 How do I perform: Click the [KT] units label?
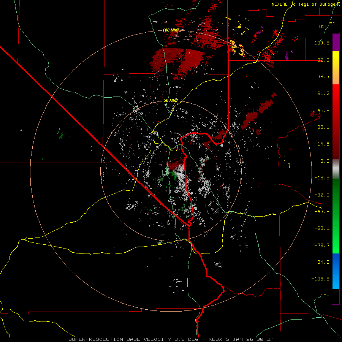tap(324, 26)
